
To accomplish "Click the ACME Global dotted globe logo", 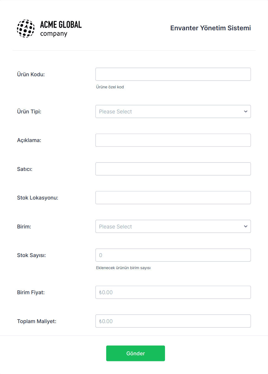I will [x=26, y=28].
